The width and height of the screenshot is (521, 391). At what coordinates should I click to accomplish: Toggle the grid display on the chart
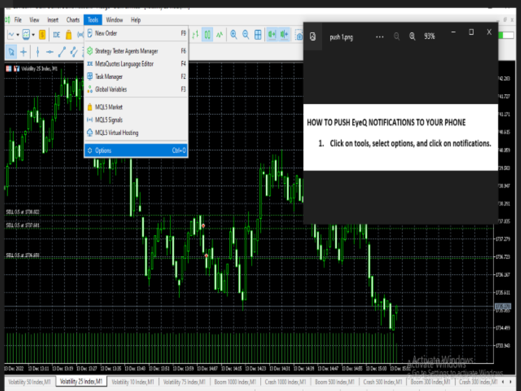259,34
